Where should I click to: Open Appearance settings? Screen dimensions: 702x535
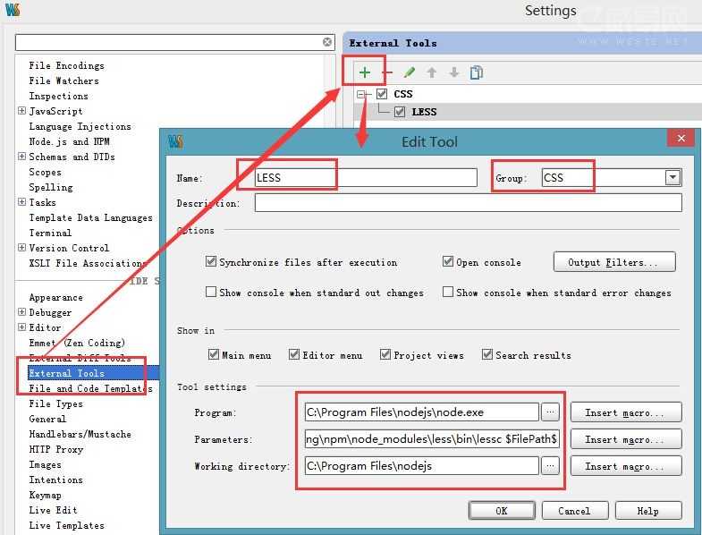(56, 298)
